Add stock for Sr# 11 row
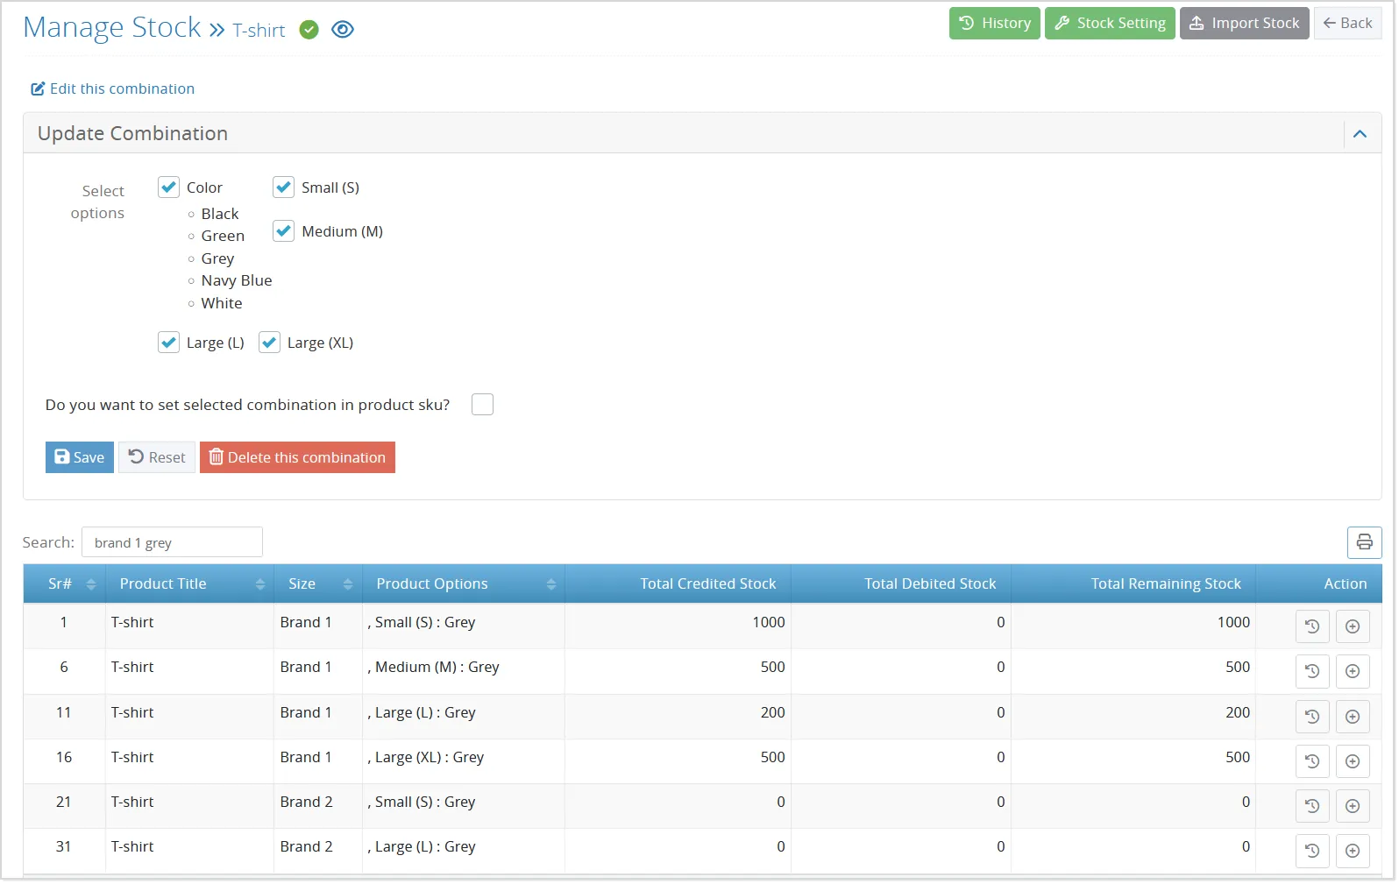This screenshot has height=884, width=1399. pyautogui.click(x=1353, y=717)
